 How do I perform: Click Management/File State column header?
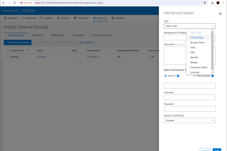click(x=128, y=50)
